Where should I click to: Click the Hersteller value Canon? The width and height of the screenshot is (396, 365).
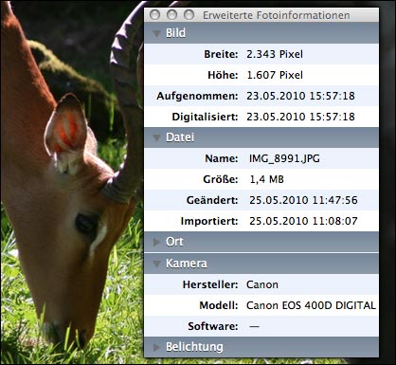coord(262,284)
